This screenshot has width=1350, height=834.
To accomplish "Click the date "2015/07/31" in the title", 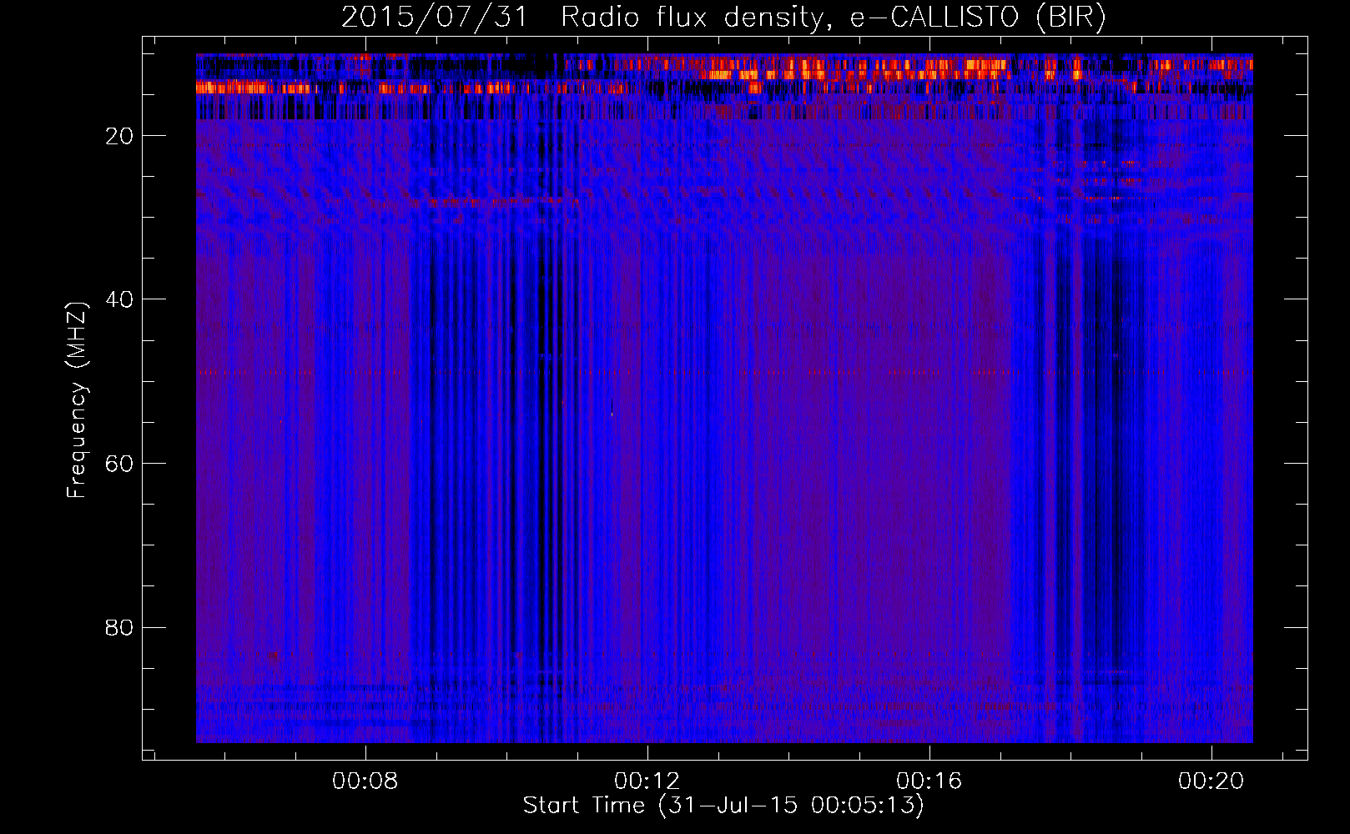I will click(x=435, y=18).
